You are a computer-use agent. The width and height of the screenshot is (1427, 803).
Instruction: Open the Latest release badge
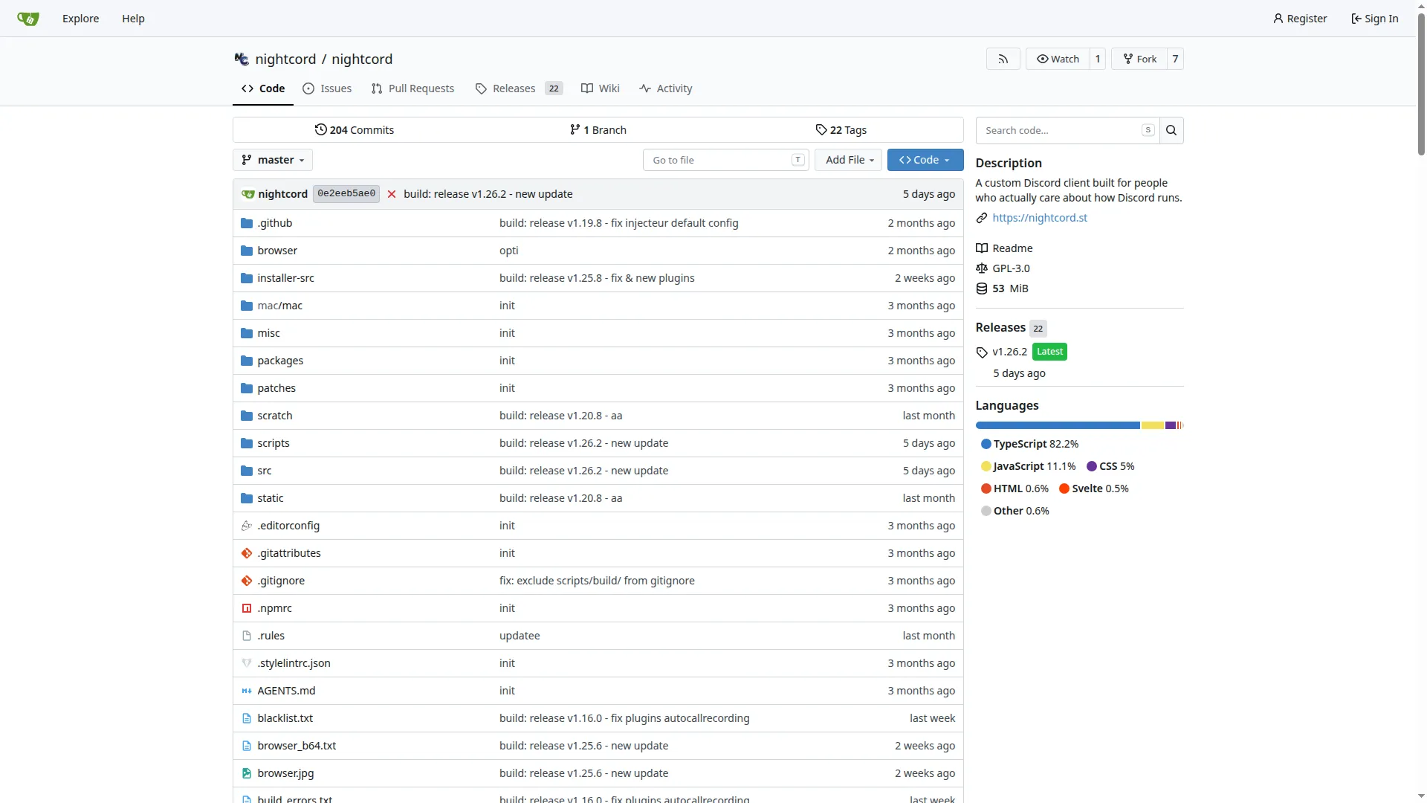1049,352
